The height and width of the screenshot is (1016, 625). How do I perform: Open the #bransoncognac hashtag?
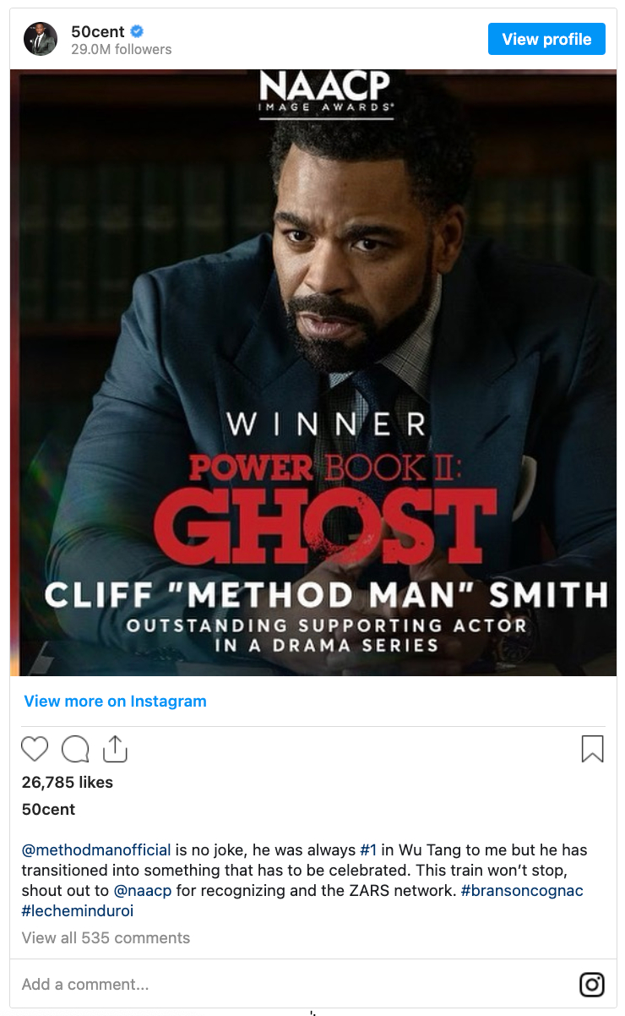tap(522, 891)
